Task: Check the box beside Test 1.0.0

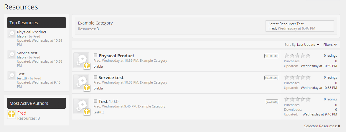Action: pyautogui.click(x=95, y=101)
